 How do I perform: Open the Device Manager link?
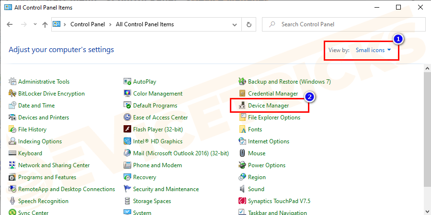(269, 105)
